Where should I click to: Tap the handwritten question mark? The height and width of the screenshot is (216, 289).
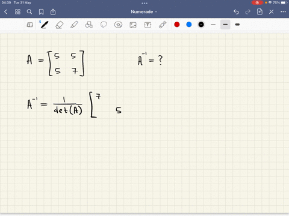tap(160, 60)
